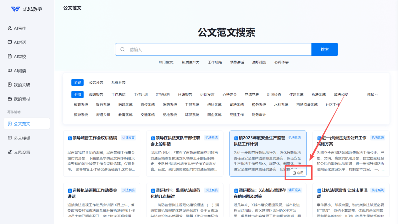Select the 消防系统 category filter

coord(170,105)
